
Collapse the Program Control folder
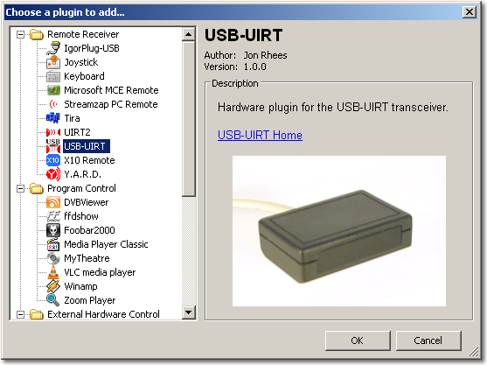(x=20, y=188)
